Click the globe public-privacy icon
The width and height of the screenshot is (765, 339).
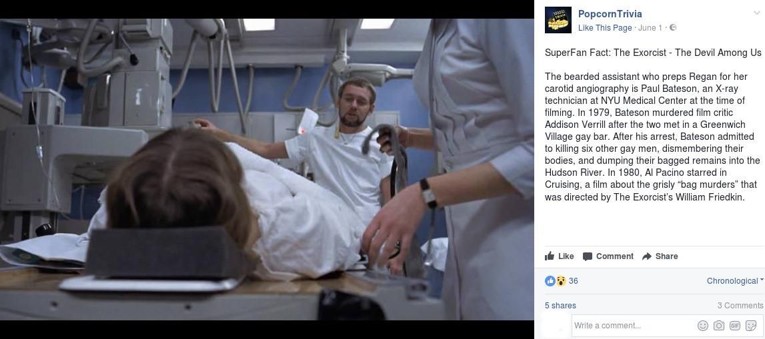click(x=673, y=27)
